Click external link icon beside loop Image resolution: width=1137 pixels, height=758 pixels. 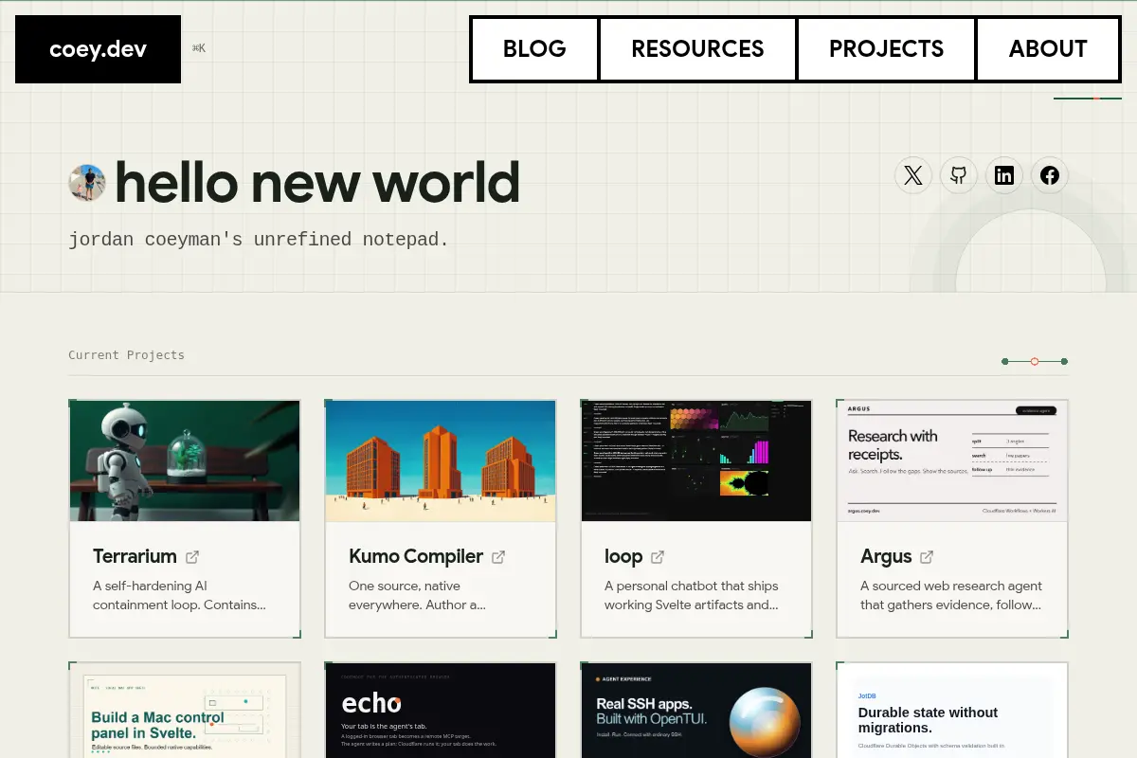(x=658, y=557)
